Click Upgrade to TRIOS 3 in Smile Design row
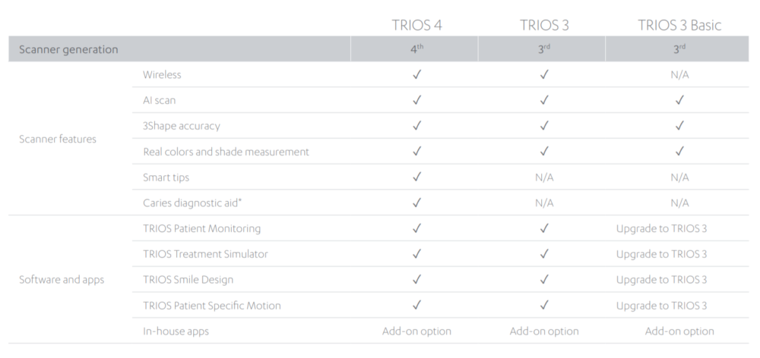Image resolution: width=760 pixels, height=358 pixels. (662, 280)
